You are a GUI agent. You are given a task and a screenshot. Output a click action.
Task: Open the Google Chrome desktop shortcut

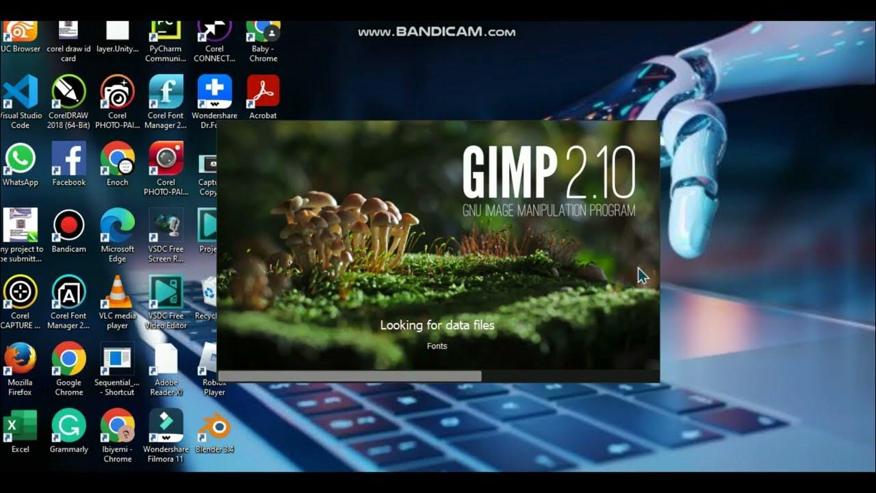[x=68, y=369]
